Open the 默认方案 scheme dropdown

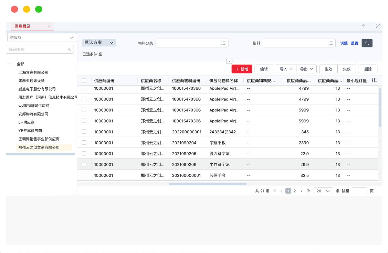point(99,43)
